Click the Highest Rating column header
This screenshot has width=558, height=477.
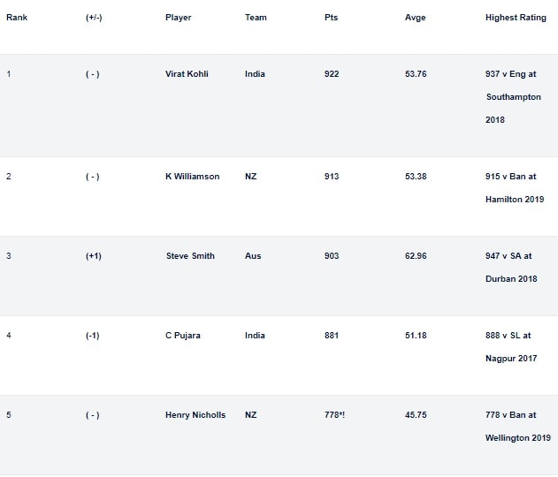(516, 18)
